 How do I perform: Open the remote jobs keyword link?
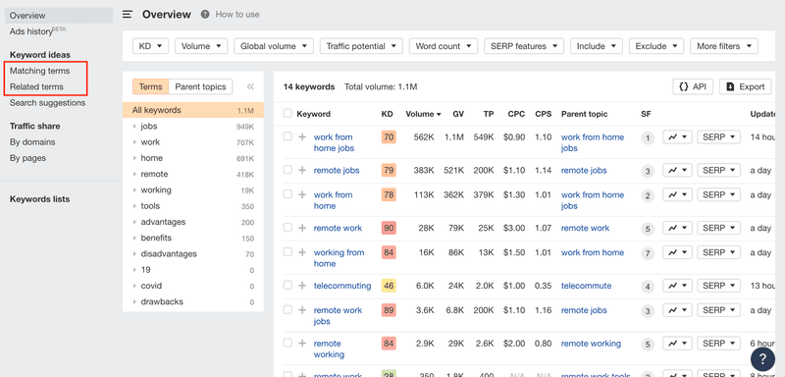pyautogui.click(x=337, y=170)
